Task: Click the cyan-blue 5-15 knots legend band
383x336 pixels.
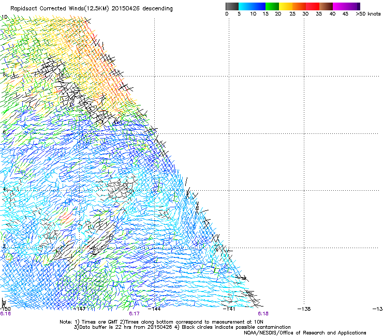Action: click(x=252, y=6)
